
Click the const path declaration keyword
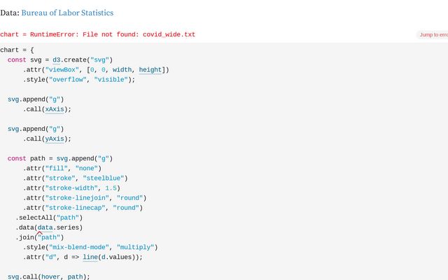[x=17, y=159]
